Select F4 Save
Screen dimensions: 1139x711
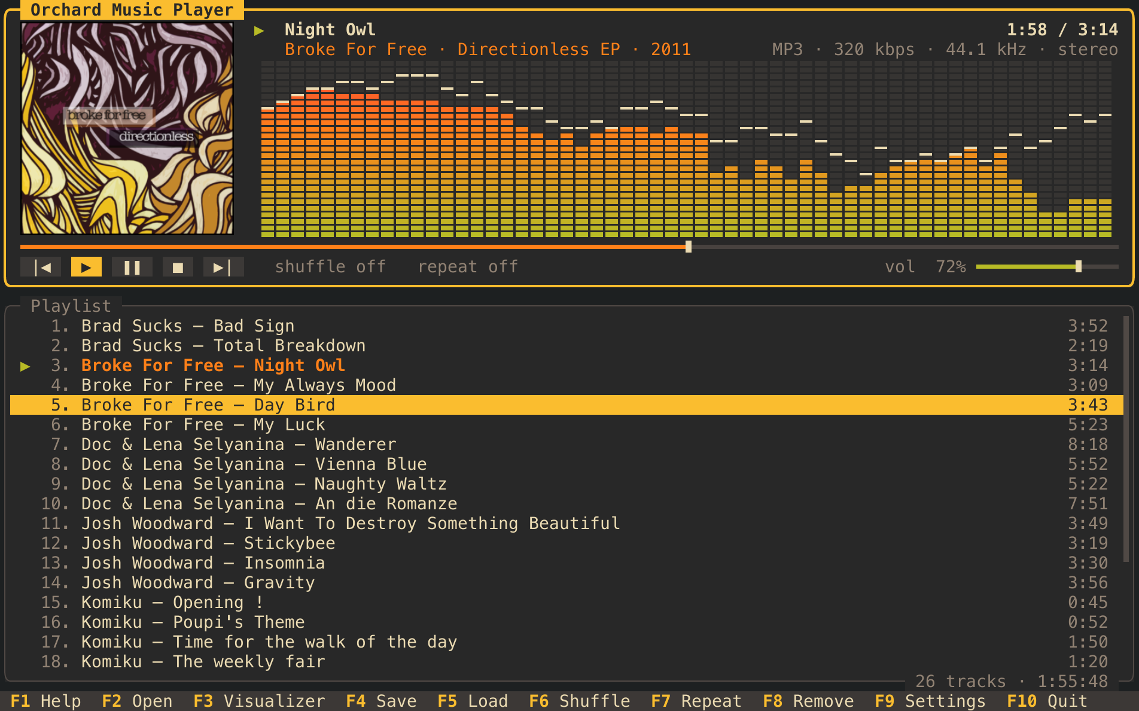381,701
